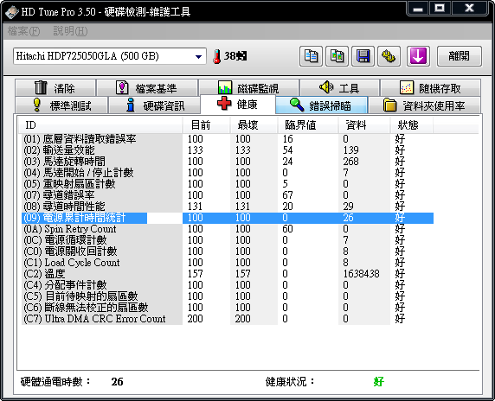This screenshot has height=401, width=495.
Task: Click the 硬體通電時數 value 26
Action: coord(117,382)
